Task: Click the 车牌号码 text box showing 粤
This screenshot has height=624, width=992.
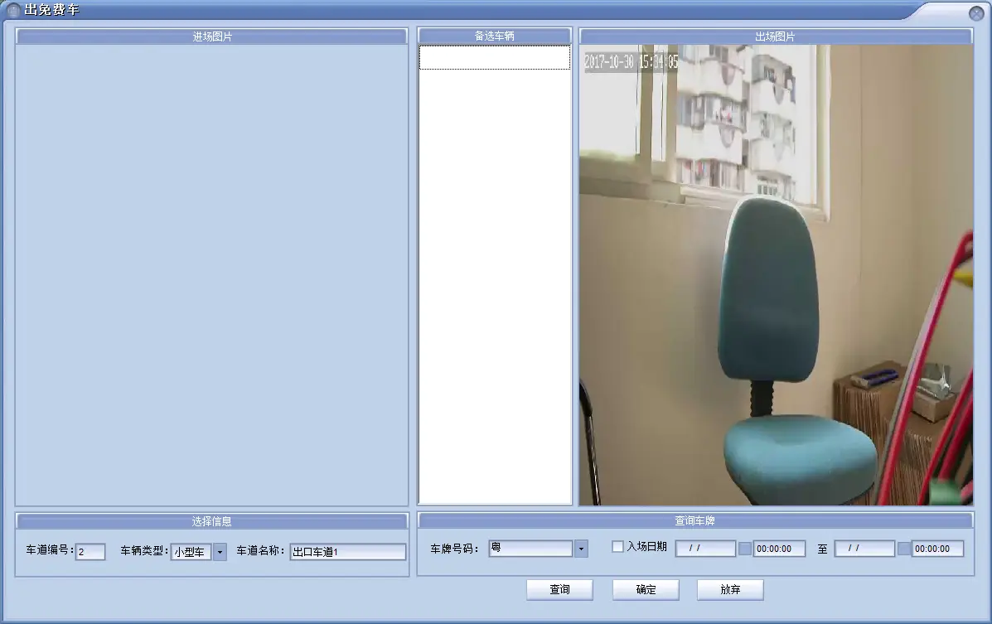Action: coord(530,549)
